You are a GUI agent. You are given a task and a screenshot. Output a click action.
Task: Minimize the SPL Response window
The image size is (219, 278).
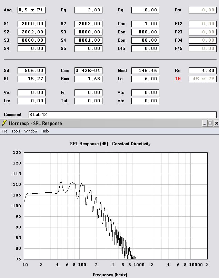[205, 123]
